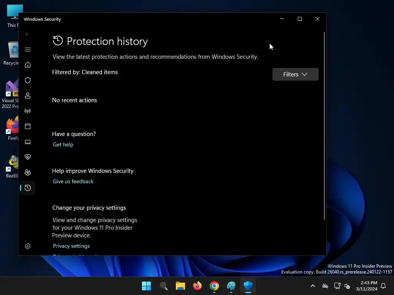Open Account protection person icon
Screen dimensions: 394x295
pos(28,96)
